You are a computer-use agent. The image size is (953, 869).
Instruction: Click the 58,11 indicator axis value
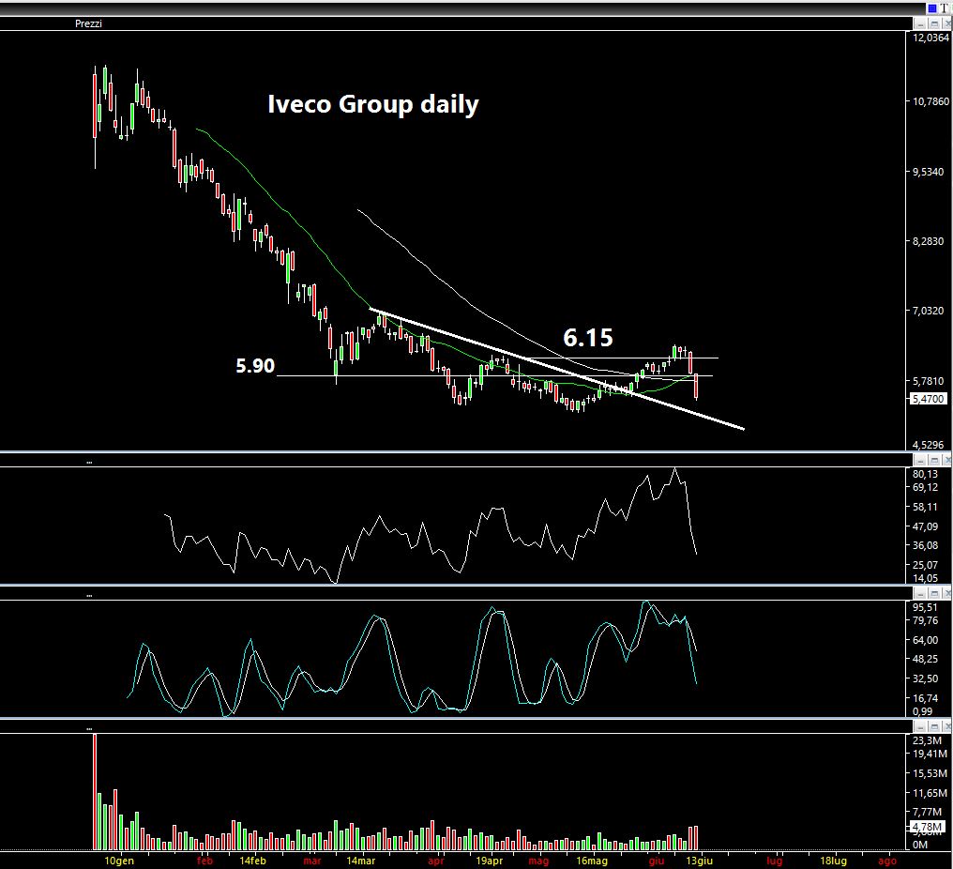click(x=925, y=507)
